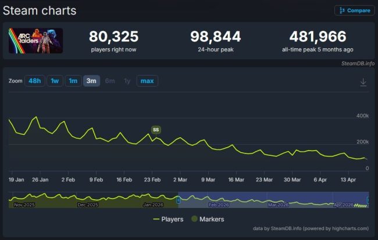Screen dimensions: 378x240
Task: Select the active 3m zoom button
Action: pyautogui.click(x=91, y=81)
